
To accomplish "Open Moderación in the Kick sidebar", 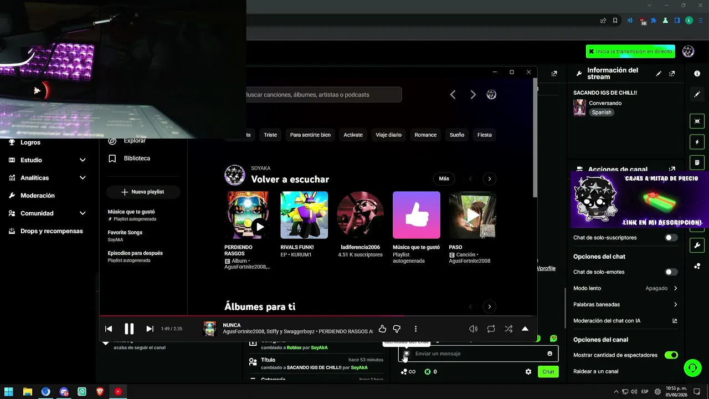I will tap(38, 196).
